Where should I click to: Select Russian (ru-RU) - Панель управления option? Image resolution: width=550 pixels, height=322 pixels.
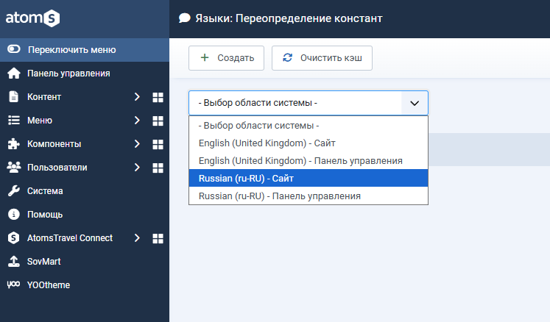click(309, 196)
